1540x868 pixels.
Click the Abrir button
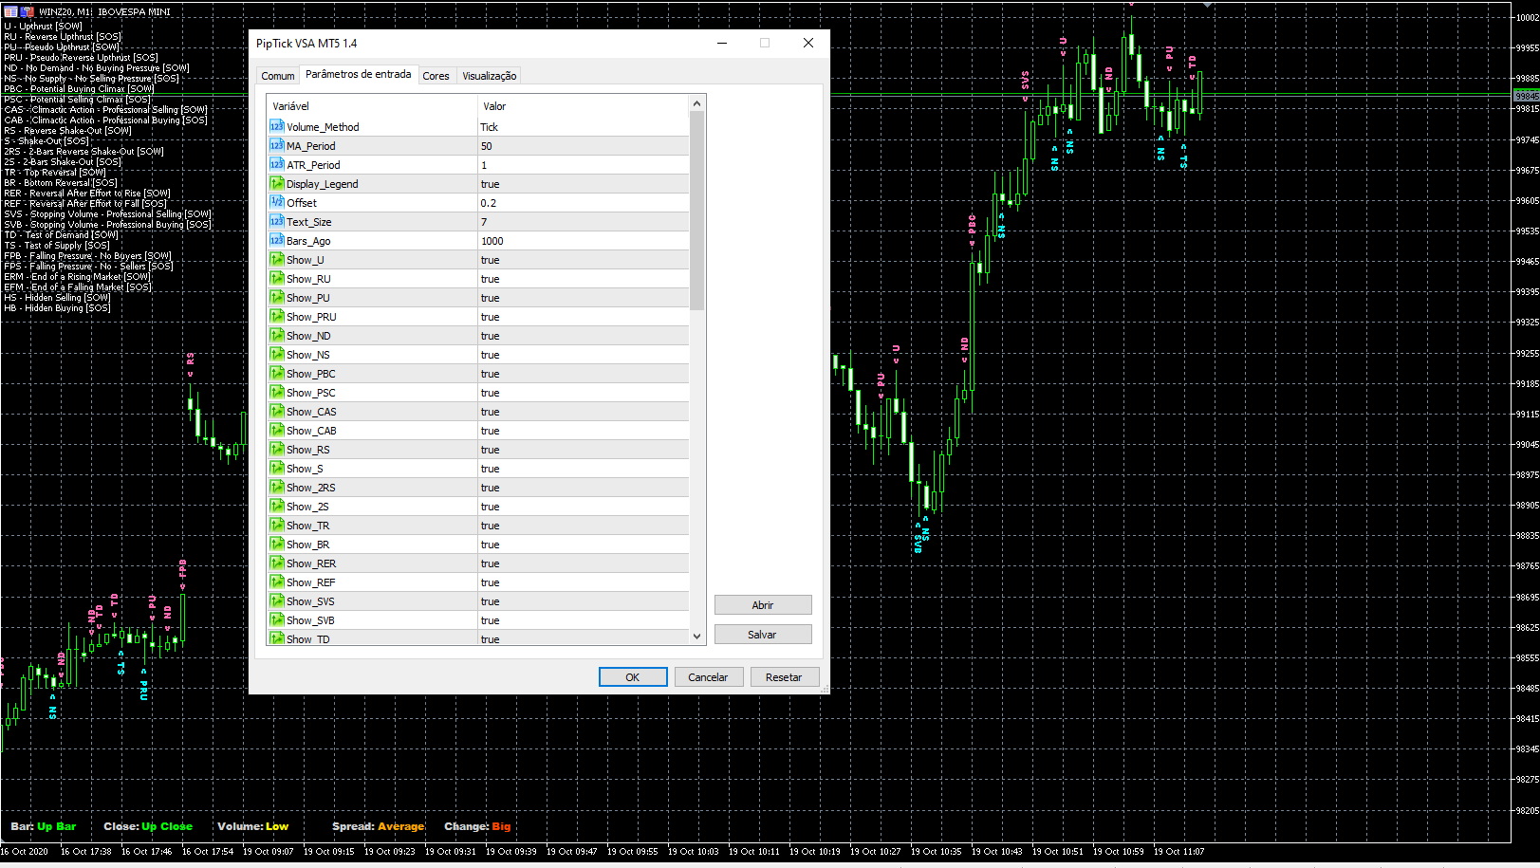point(763,605)
